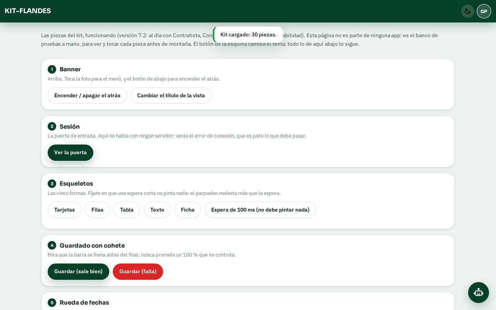The width and height of the screenshot is (496, 310).
Task: Show the Ficha skeleton
Action: click(x=188, y=210)
